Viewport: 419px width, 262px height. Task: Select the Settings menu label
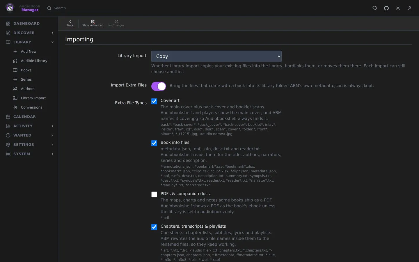[24, 145]
